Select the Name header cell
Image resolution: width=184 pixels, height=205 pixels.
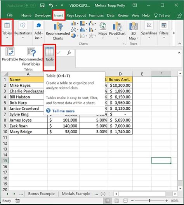[x=26, y=79]
